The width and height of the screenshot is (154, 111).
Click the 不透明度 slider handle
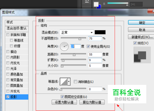click(x=80, y=39)
